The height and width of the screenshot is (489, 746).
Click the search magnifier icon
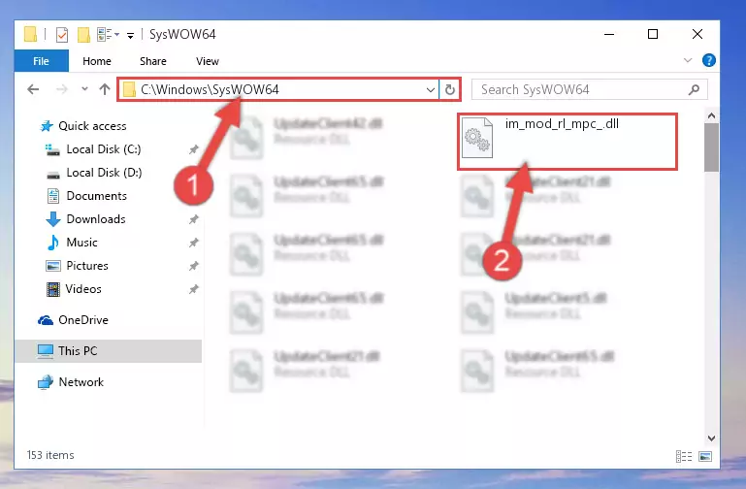point(695,89)
